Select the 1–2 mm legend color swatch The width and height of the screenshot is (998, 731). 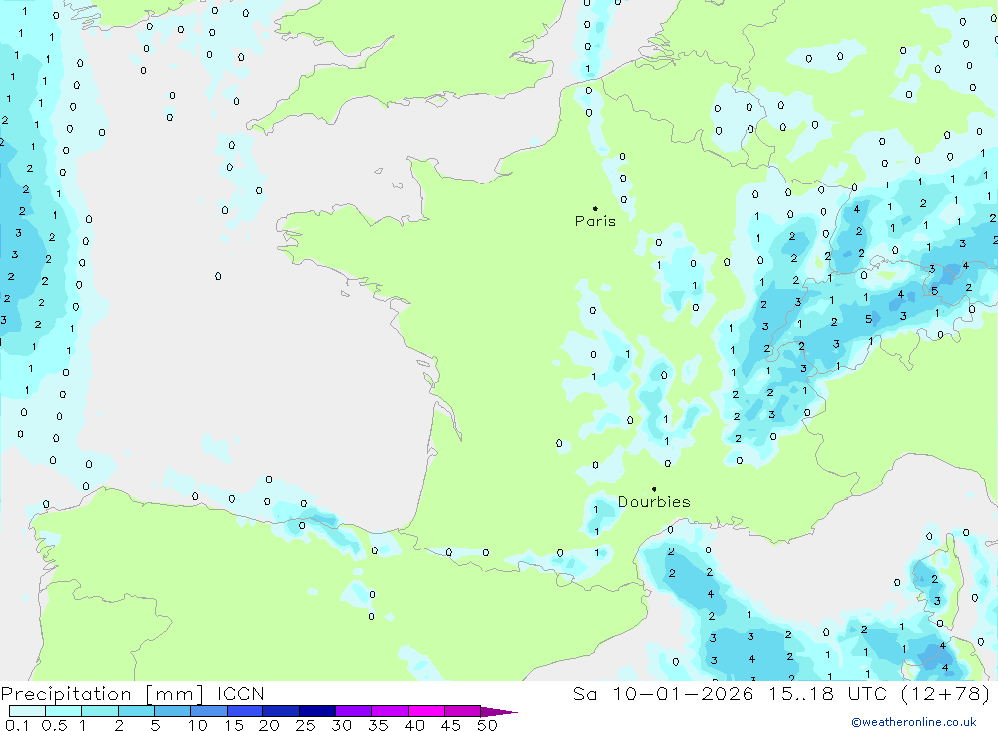pos(99,711)
